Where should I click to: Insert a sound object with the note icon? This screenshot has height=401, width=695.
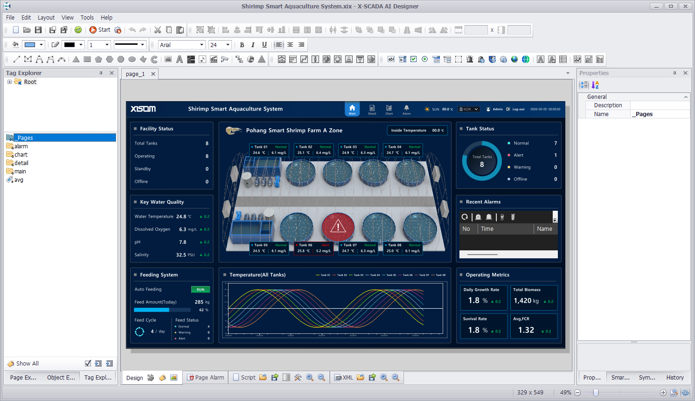[x=202, y=59]
